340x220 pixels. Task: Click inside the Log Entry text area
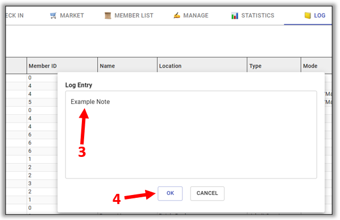191,135
